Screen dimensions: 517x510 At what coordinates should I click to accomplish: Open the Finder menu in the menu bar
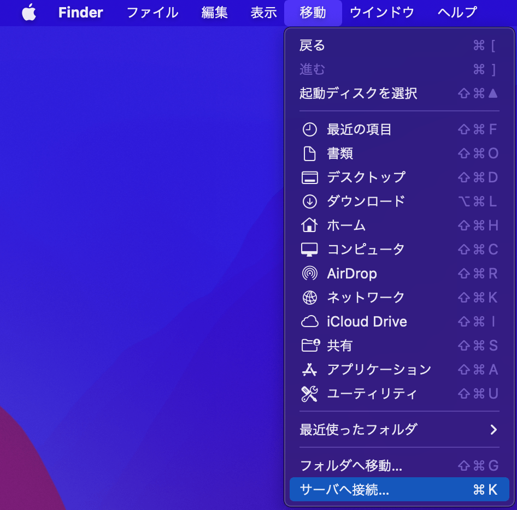click(x=81, y=13)
